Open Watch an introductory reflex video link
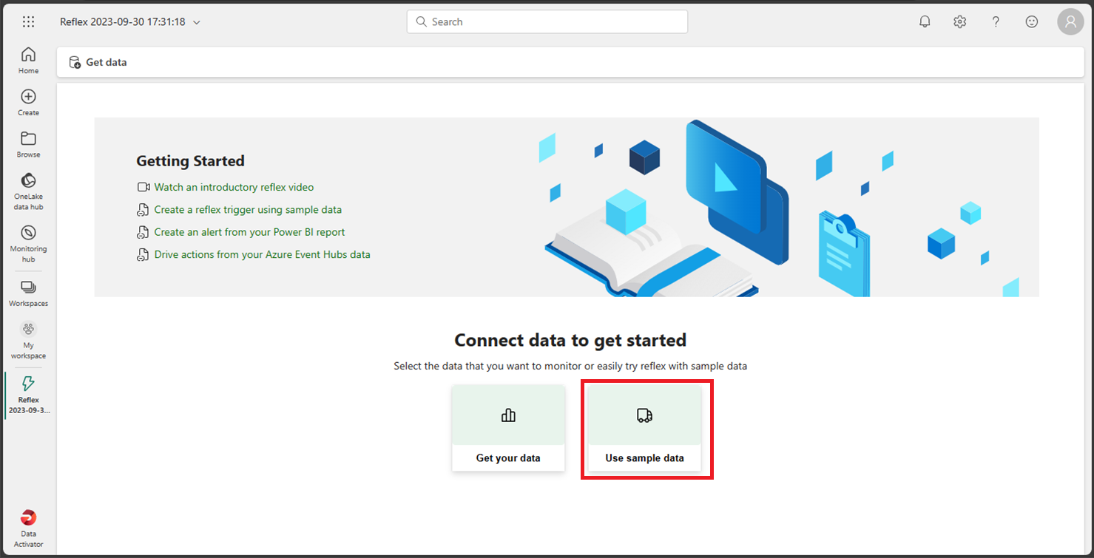The image size is (1094, 558). [234, 188]
